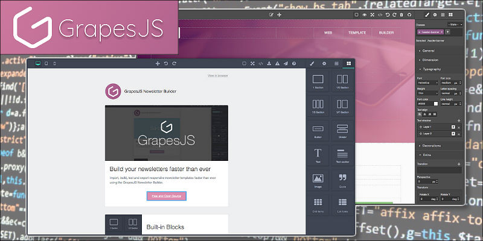Select the 1 Section block

[318, 81]
